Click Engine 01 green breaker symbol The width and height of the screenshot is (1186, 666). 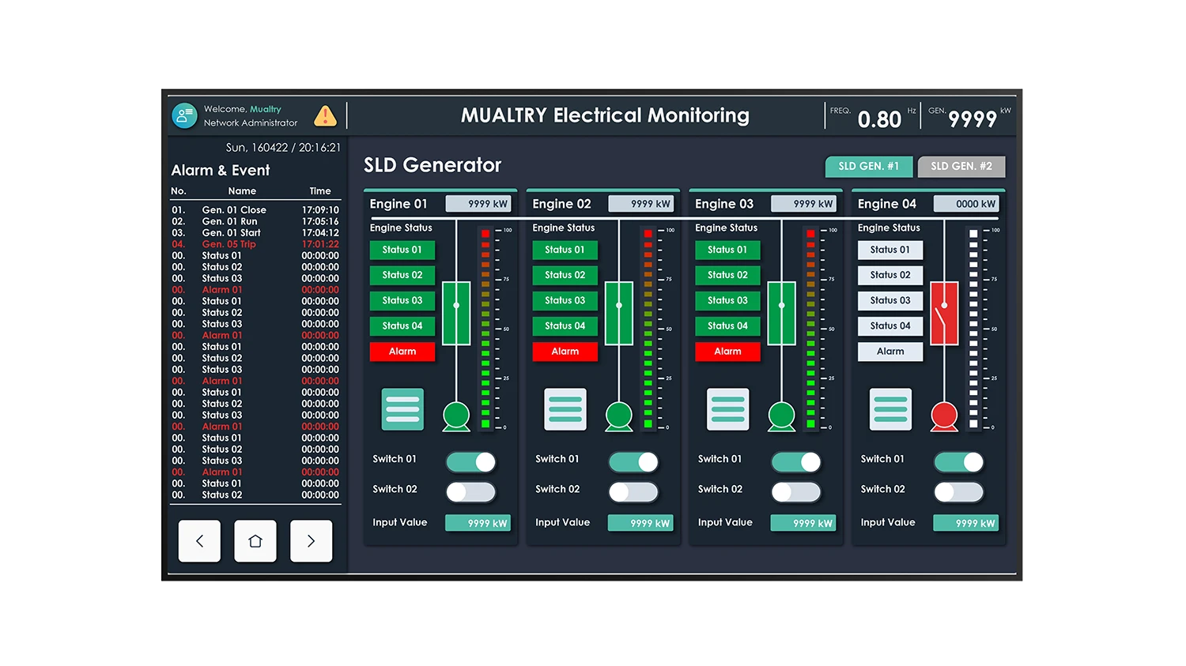coord(456,313)
